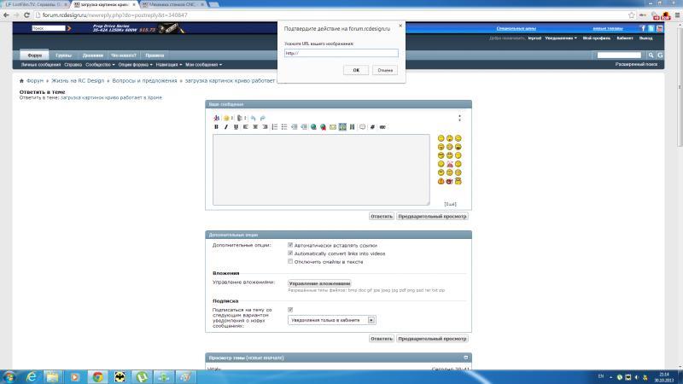Click the Underline formatting icon
This screenshot has width=683, height=384.
(235, 126)
